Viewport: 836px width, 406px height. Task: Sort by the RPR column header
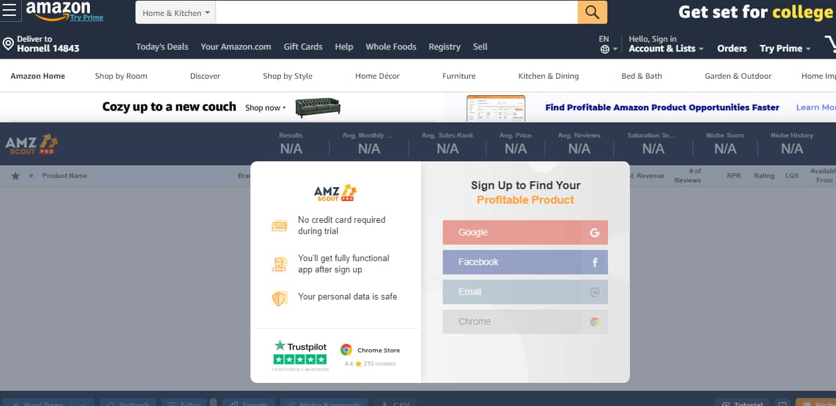click(734, 176)
